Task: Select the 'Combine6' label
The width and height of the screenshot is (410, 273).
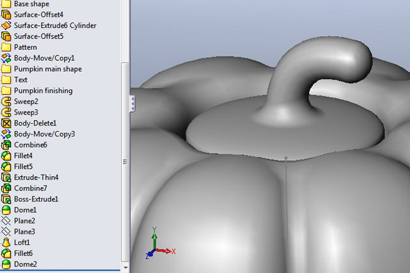Action: (x=30, y=145)
